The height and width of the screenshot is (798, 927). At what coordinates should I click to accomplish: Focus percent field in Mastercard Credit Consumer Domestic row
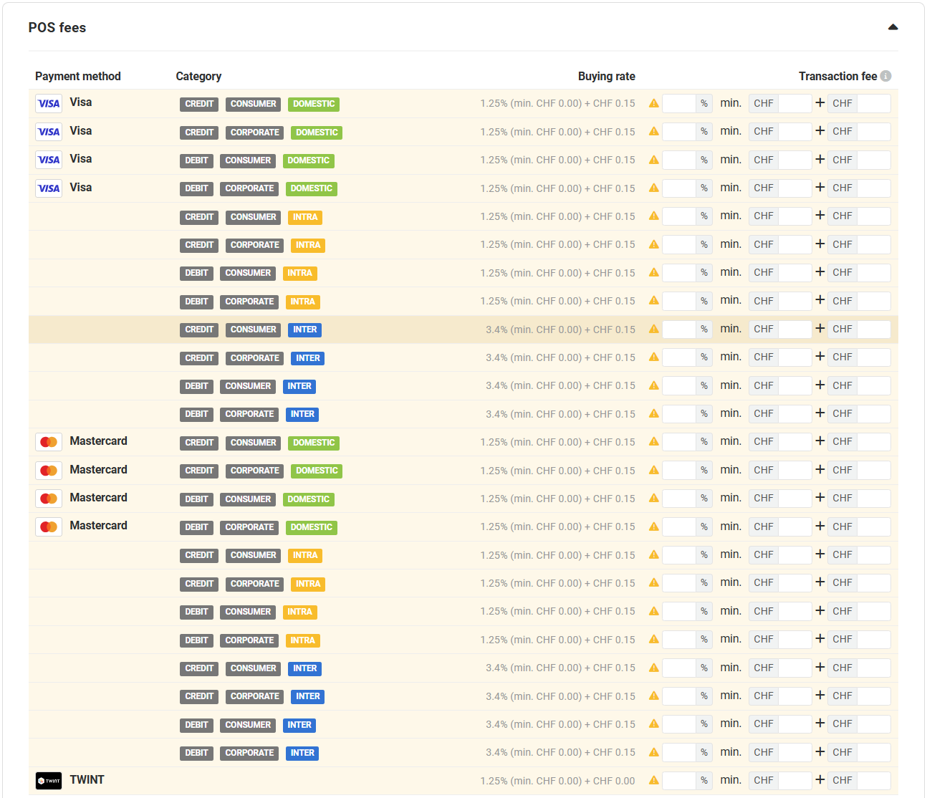[x=679, y=442]
